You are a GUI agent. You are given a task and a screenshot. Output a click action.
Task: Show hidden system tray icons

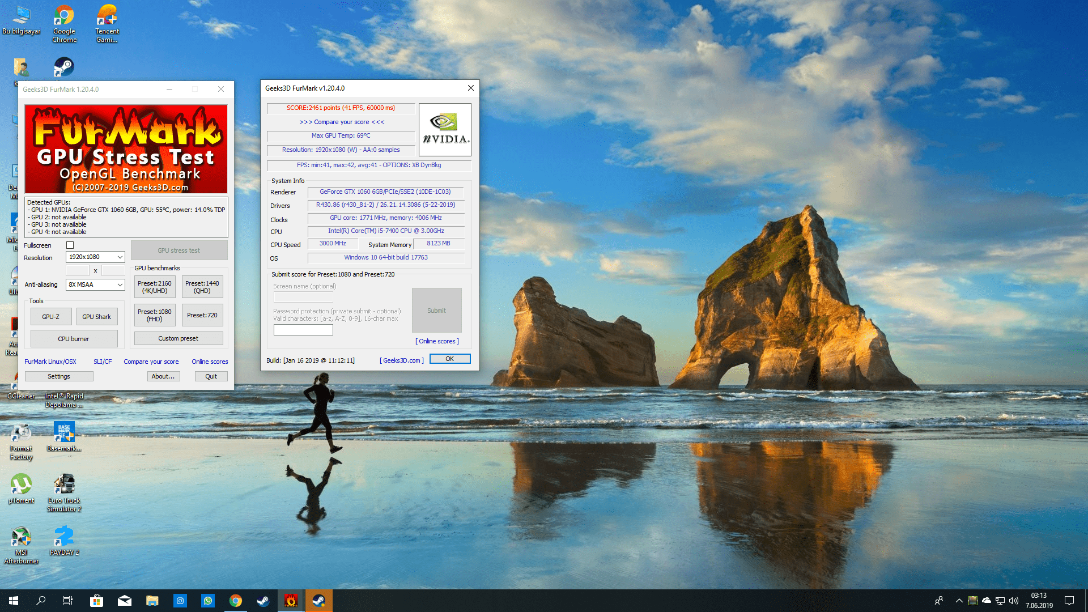959,601
